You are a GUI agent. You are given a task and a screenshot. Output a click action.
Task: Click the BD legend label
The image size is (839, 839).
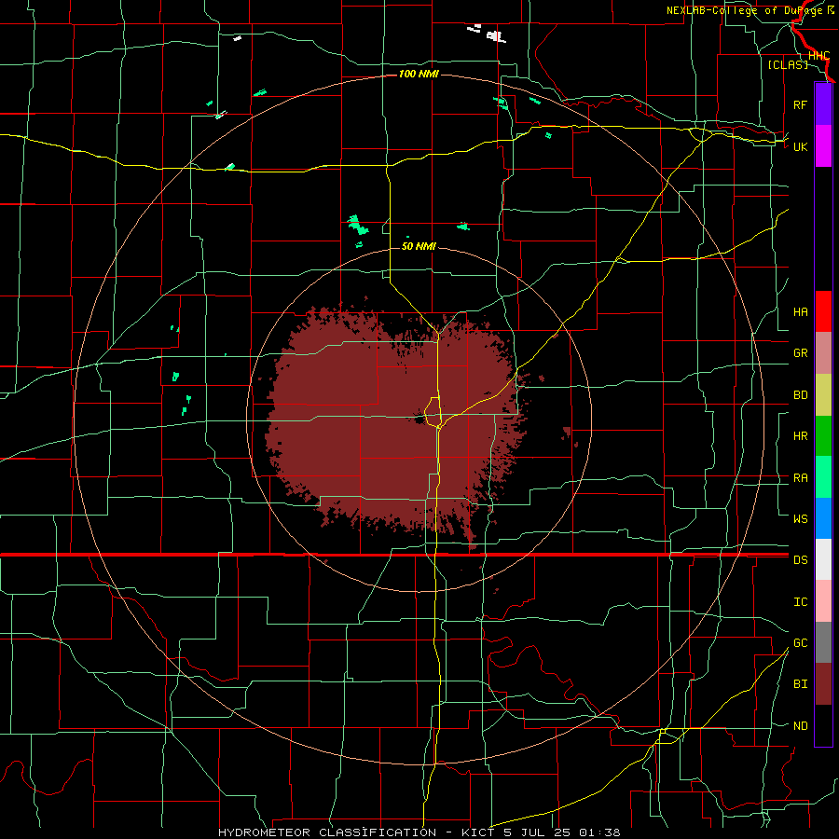[x=800, y=395]
